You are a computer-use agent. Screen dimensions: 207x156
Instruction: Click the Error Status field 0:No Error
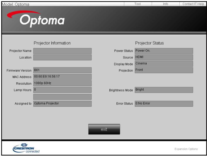click(164, 104)
